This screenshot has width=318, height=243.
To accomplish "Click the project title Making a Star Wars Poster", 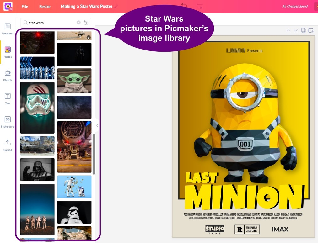I will [87, 7].
